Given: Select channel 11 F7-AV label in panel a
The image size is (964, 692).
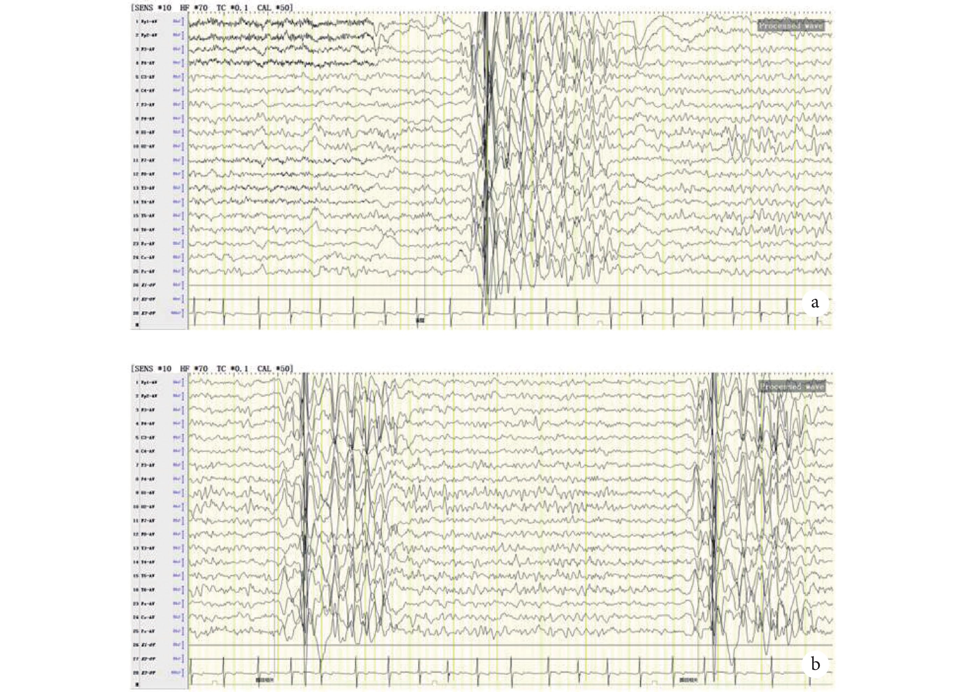Looking at the screenshot, I should [x=145, y=160].
